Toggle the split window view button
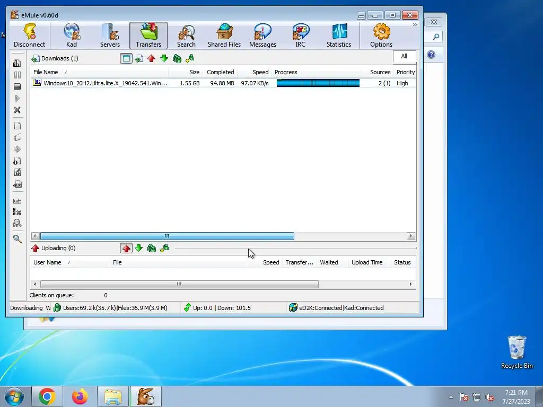Screen dimensions: 543x407 (126, 58)
